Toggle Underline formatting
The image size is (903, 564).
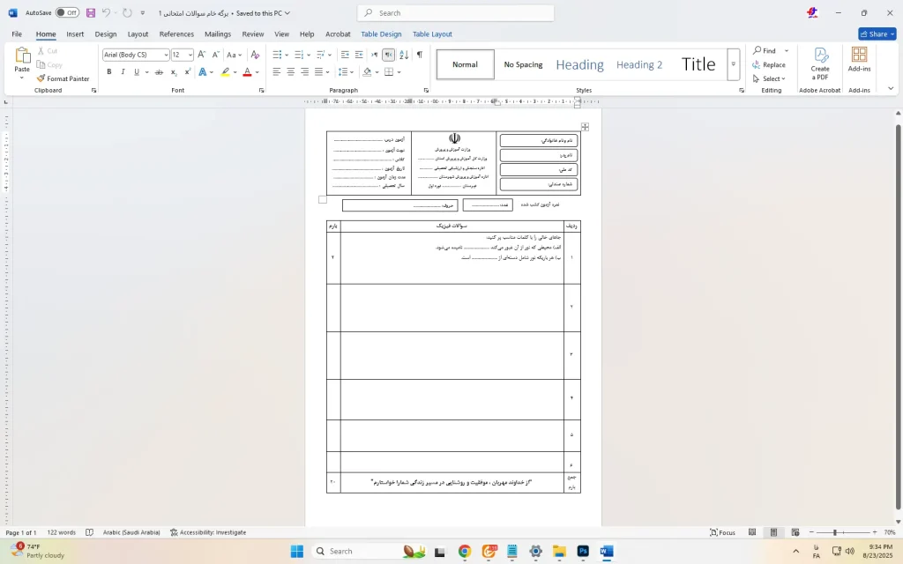tap(137, 72)
